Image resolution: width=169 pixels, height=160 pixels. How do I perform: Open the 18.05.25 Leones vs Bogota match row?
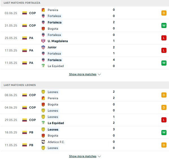pyautogui.click(x=84, y=132)
